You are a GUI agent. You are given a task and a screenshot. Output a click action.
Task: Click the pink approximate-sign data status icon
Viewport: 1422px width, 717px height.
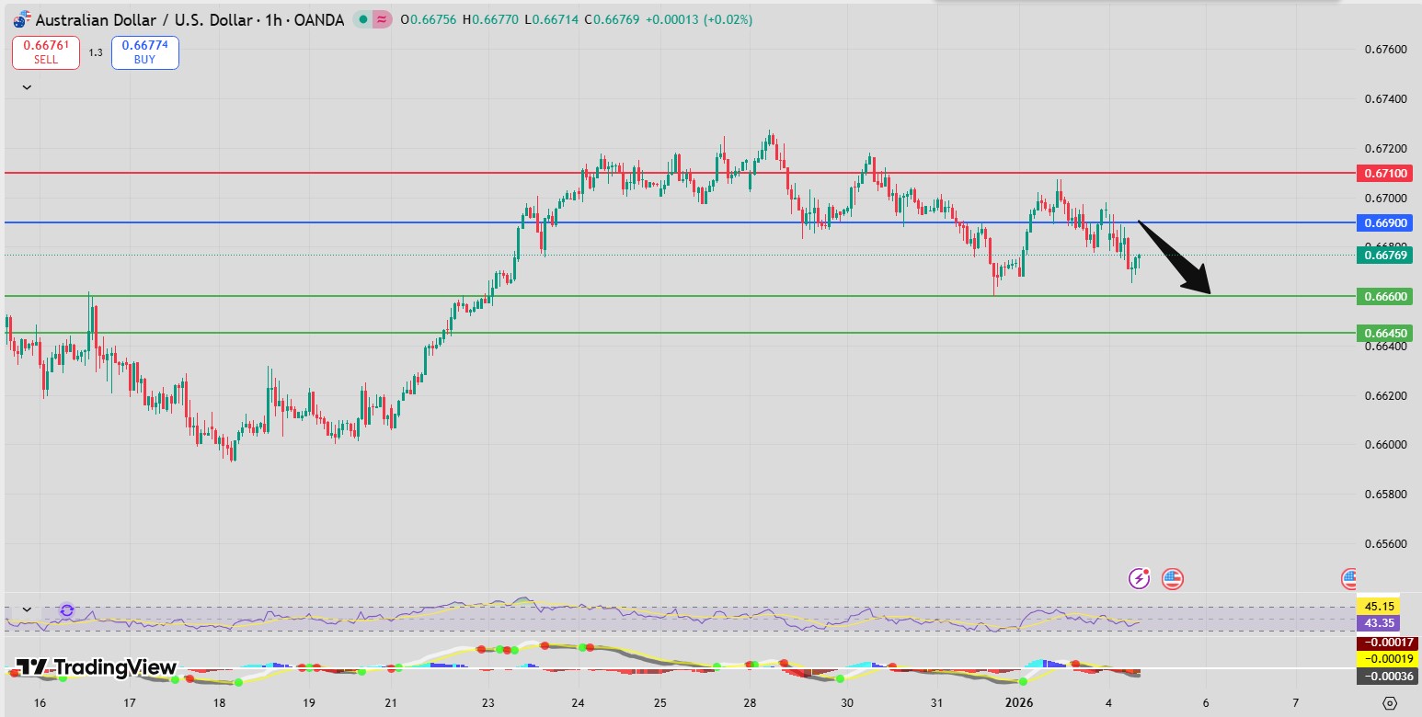(x=381, y=19)
